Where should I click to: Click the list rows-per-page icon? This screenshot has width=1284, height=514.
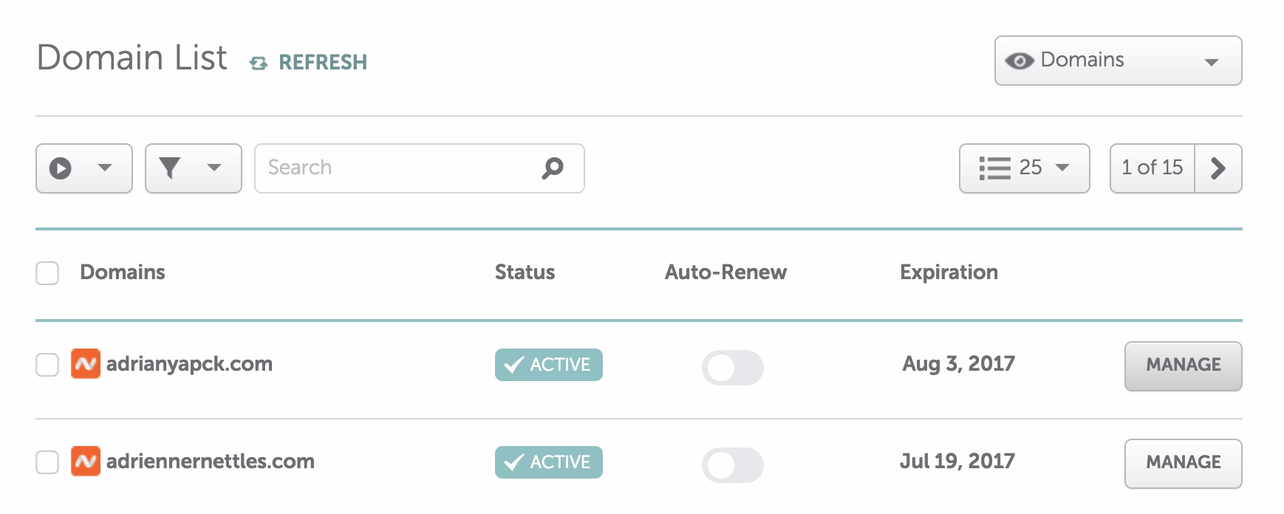click(x=994, y=168)
